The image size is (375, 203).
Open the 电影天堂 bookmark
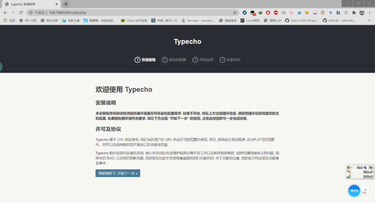point(71,20)
